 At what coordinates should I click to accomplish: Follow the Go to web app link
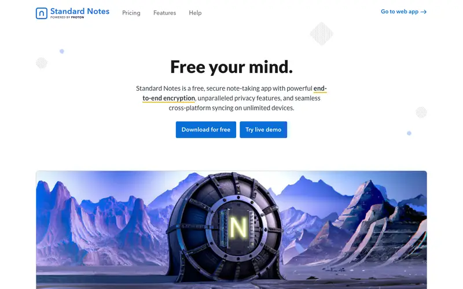point(403,12)
